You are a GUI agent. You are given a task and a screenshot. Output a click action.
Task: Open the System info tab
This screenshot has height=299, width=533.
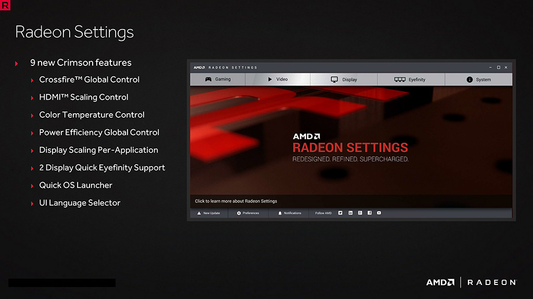pos(478,79)
